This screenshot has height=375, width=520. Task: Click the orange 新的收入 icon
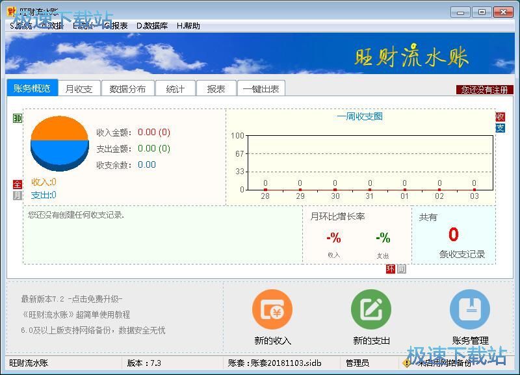[x=272, y=309]
